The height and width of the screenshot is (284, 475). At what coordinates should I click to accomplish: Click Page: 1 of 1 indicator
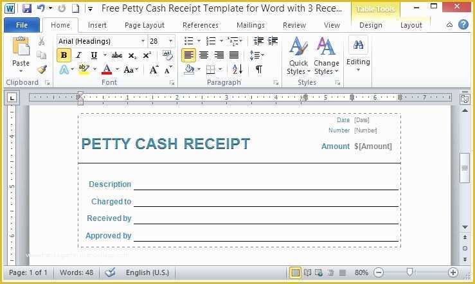click(x=28, y=272)
